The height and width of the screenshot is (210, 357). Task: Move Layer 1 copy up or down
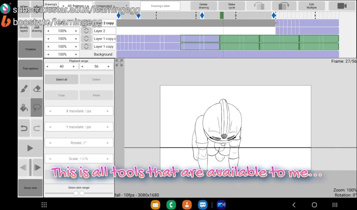86,47
